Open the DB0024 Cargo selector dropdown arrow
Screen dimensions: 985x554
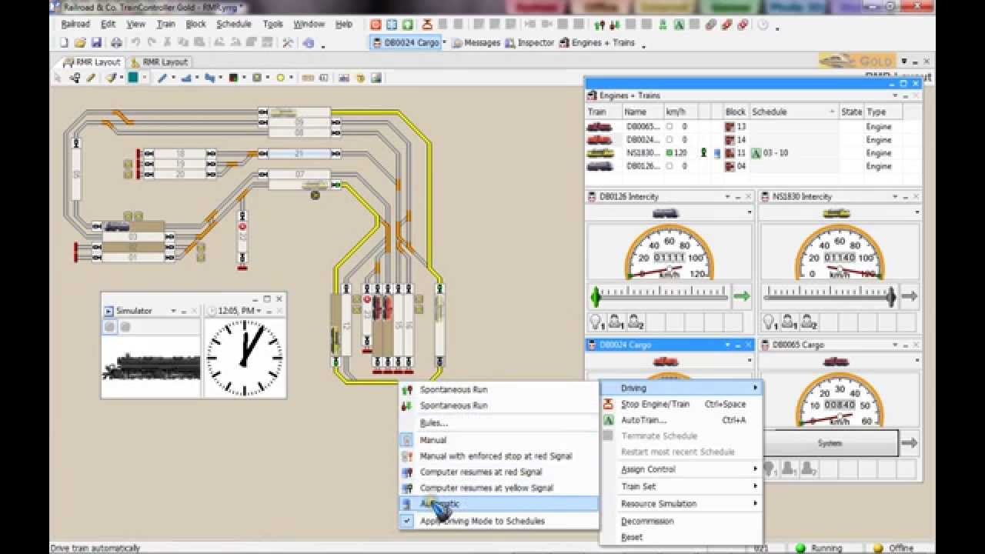pos(444,43)
